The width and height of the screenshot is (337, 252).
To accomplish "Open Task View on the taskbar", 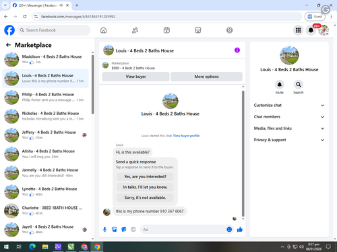I will [19, 247].
